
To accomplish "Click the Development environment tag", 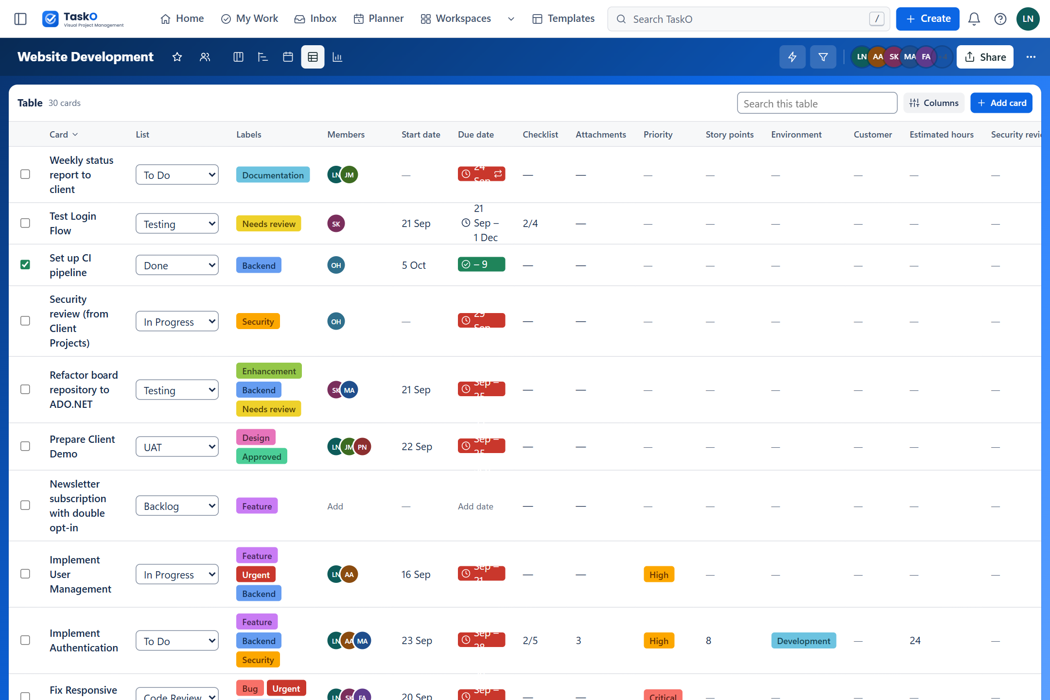I will coord(804,641).
